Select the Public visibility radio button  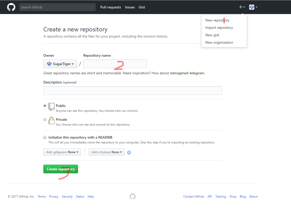pyautogui.click(x=45, y=106)
